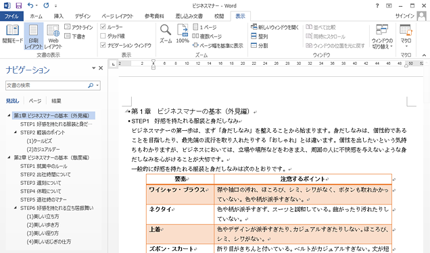This screenshot has width=430, height=253.
Task: Go to (4)美しいおじぎの仕方 heading
Action: (x=49, y=242)
